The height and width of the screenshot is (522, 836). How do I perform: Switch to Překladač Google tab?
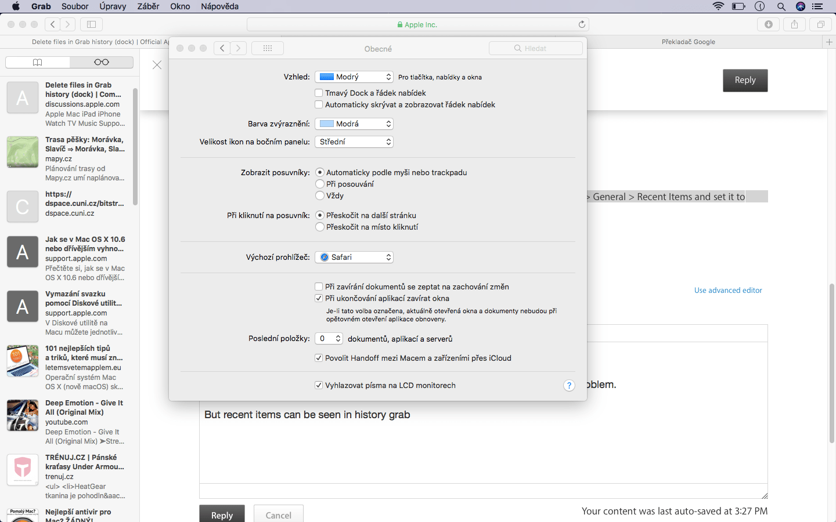[x=689, y=42]
